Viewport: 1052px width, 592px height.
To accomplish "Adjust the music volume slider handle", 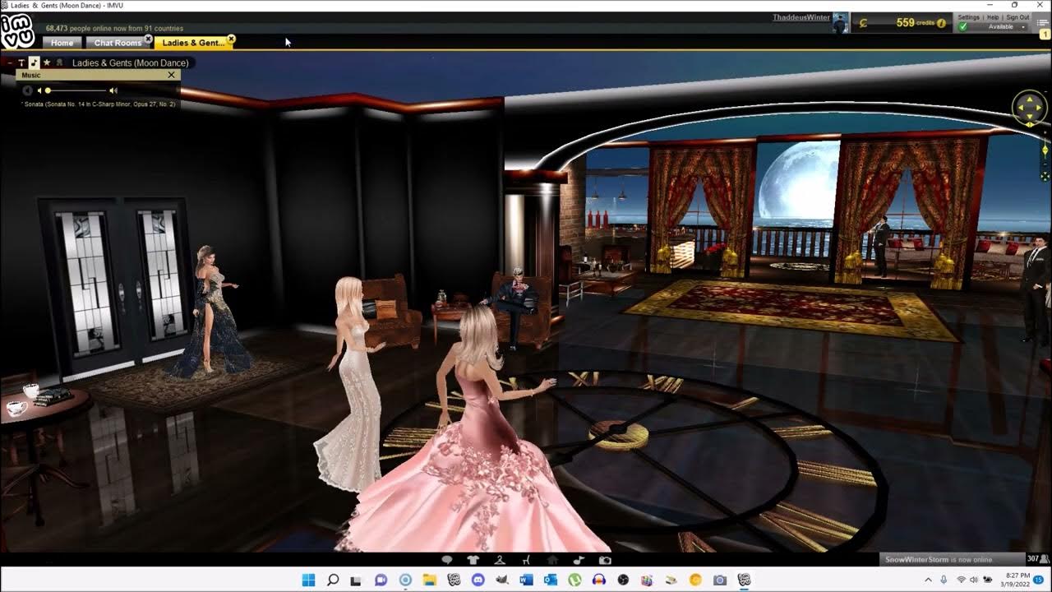I will [48, 90].
